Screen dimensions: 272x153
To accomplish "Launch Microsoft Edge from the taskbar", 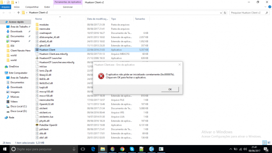I will coord(93,149).
